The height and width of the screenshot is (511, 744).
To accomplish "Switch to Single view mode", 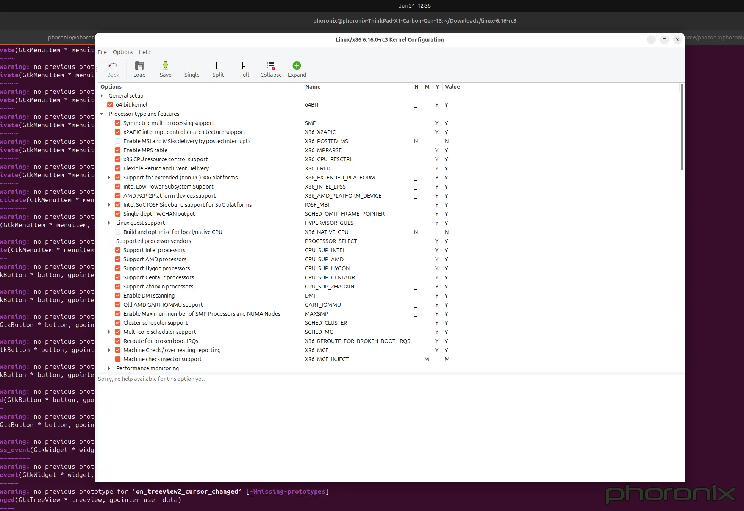I will click(191, 69).
